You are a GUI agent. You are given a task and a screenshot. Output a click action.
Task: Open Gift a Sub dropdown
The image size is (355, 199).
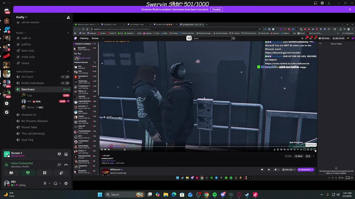(x=289, y=170)
